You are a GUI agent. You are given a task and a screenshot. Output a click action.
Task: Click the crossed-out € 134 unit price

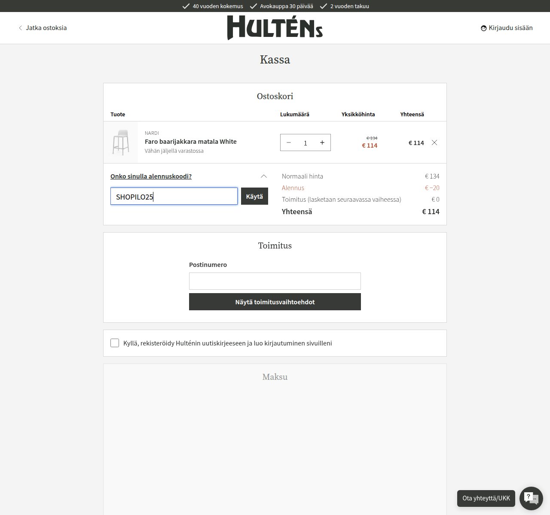(x=372, y=138)
